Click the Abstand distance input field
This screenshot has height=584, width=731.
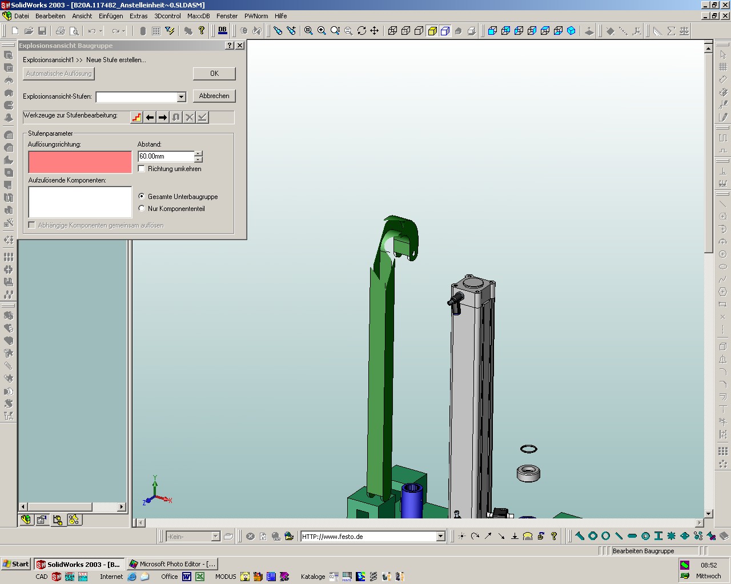(x=166, y=156)
